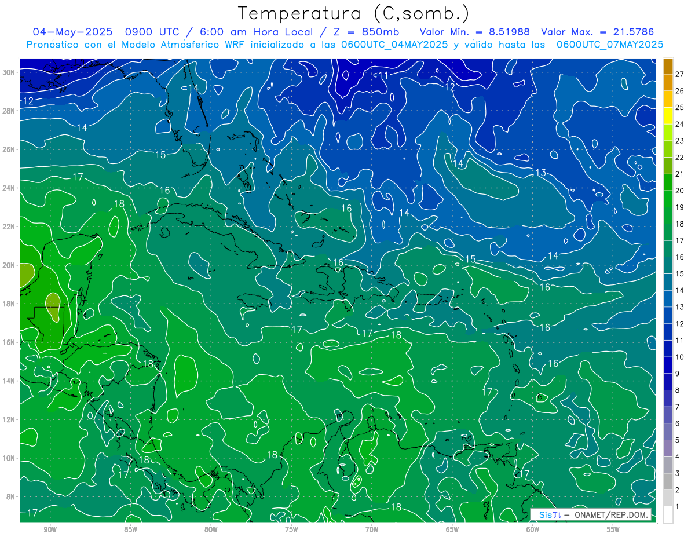
Task: Click the 'Temperatura (C,somb.)' title
Action: point(354,13)
